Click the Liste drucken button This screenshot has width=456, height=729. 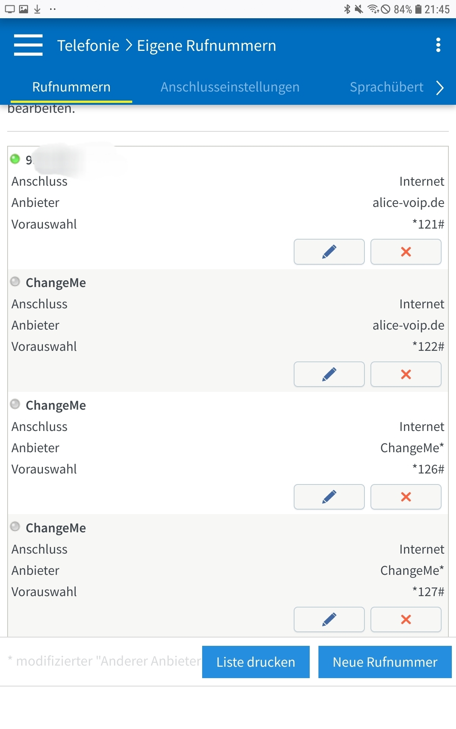coord(256,662)
